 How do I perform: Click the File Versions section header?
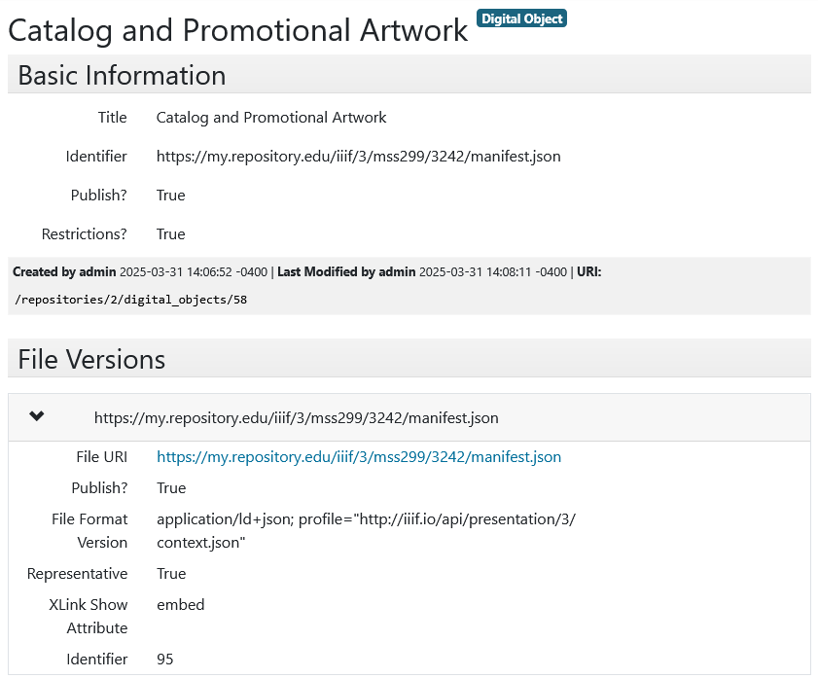90,359
